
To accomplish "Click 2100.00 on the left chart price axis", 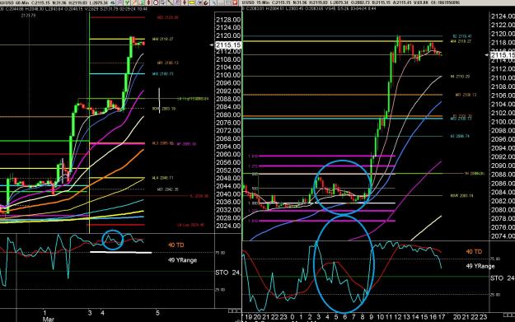I will coord(228,75).
